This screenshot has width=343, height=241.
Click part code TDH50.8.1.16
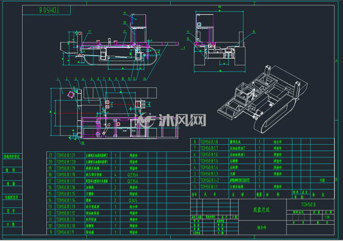(66, 187)
